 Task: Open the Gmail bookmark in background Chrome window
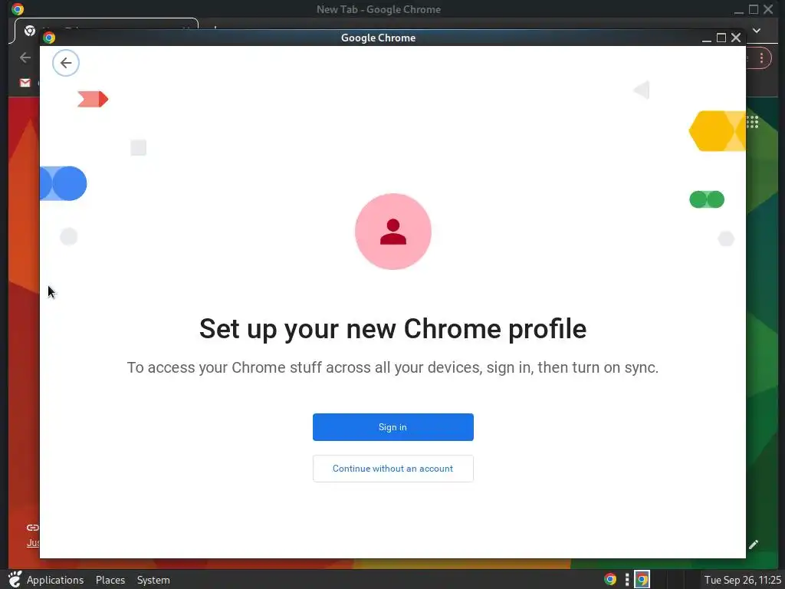[x=25, y=83]
